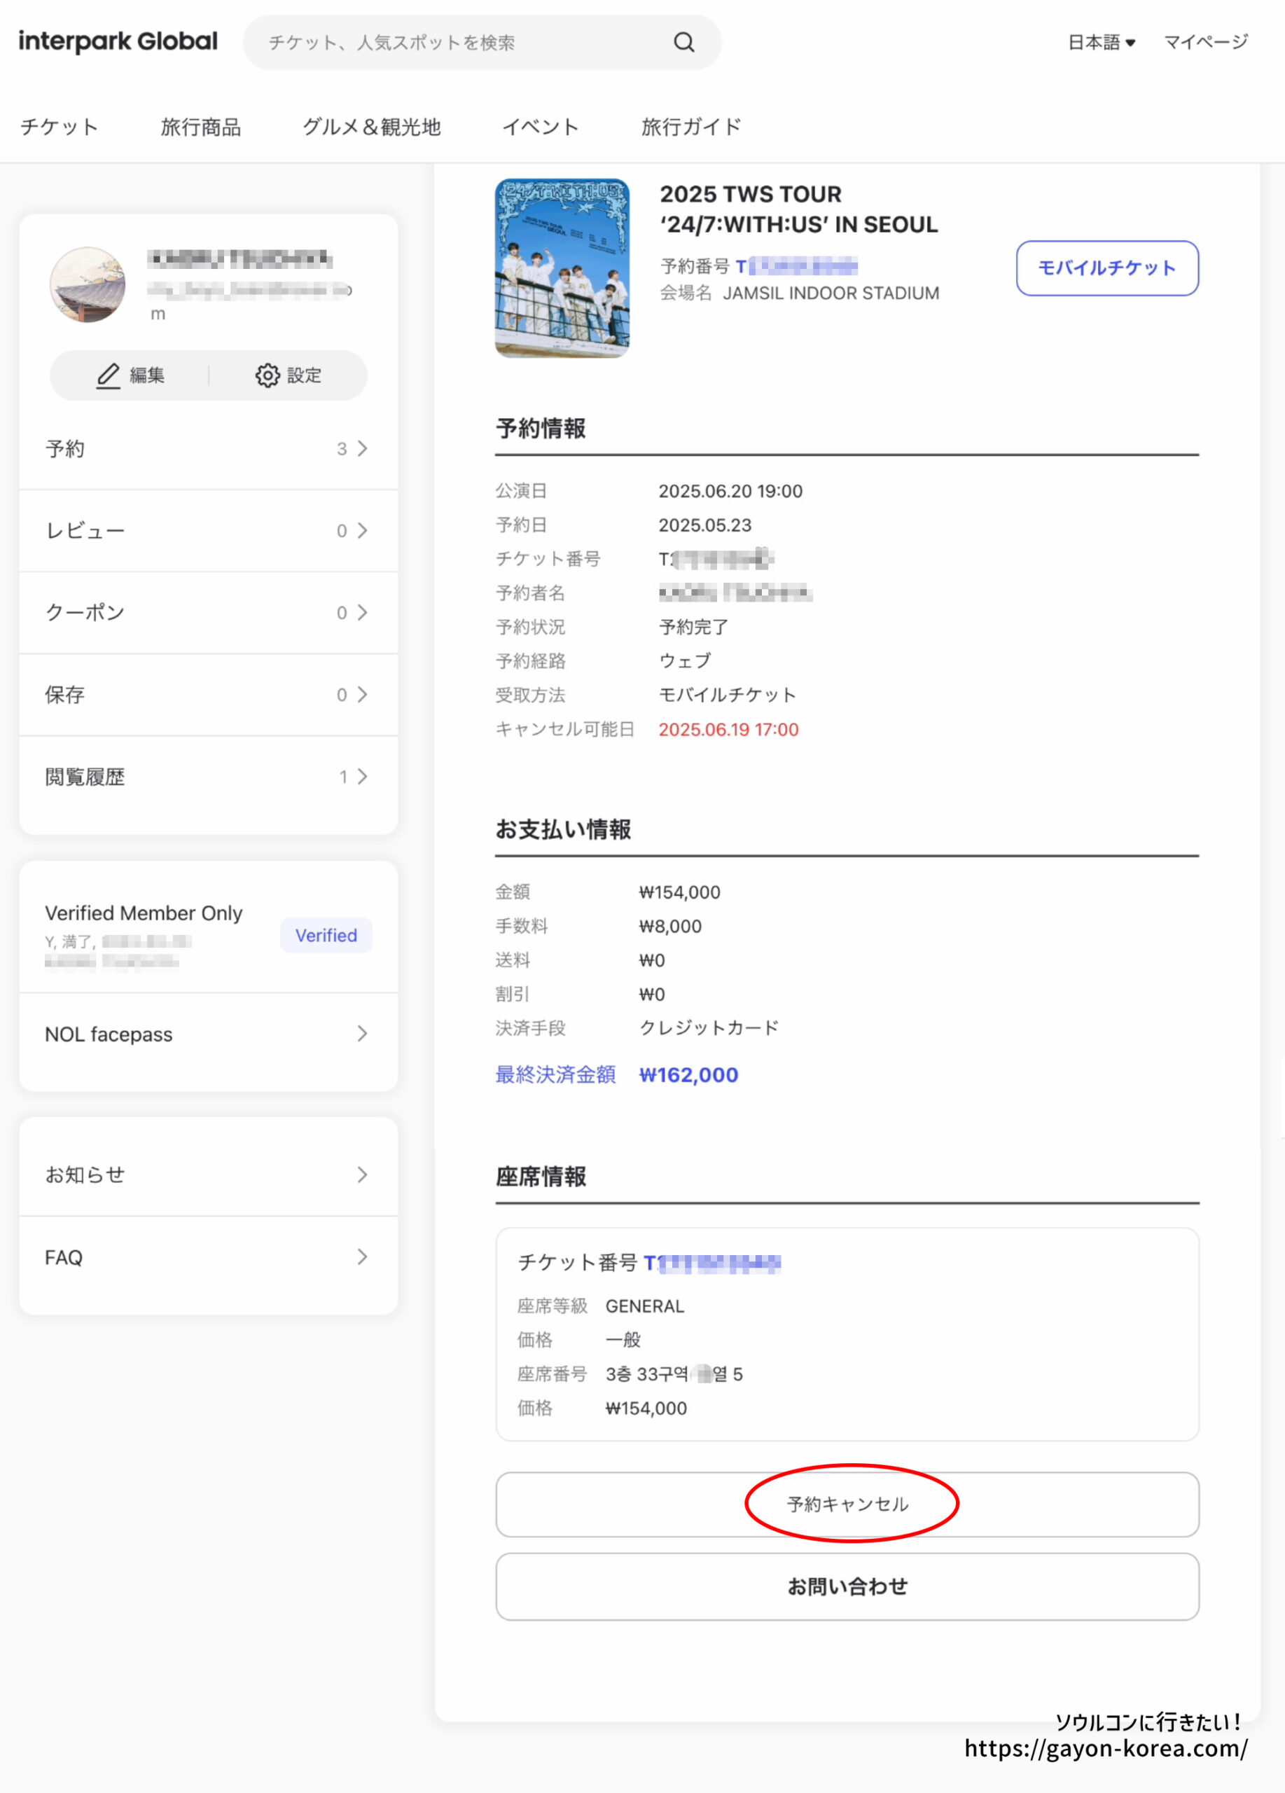Click the モバイルチケット button
The height and width of the screenshot is (1793, 1285).
(1107, 268)
